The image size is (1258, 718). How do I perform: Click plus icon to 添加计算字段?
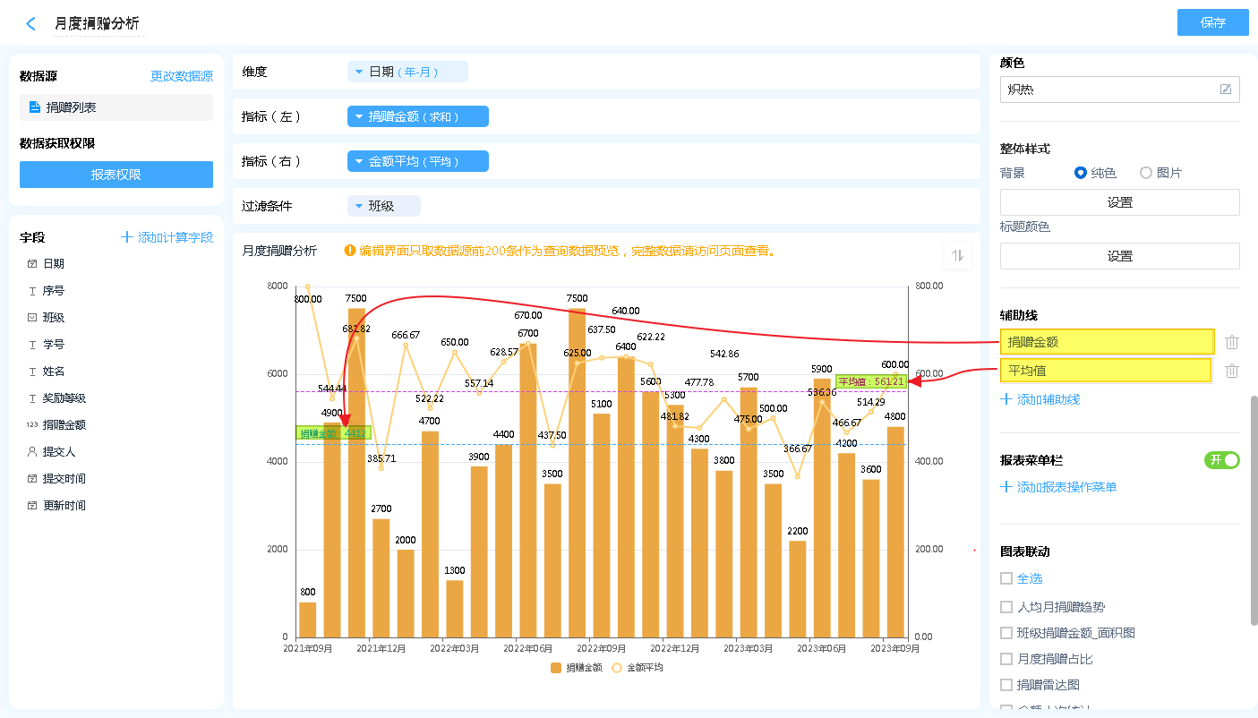[x=127, y=237]
